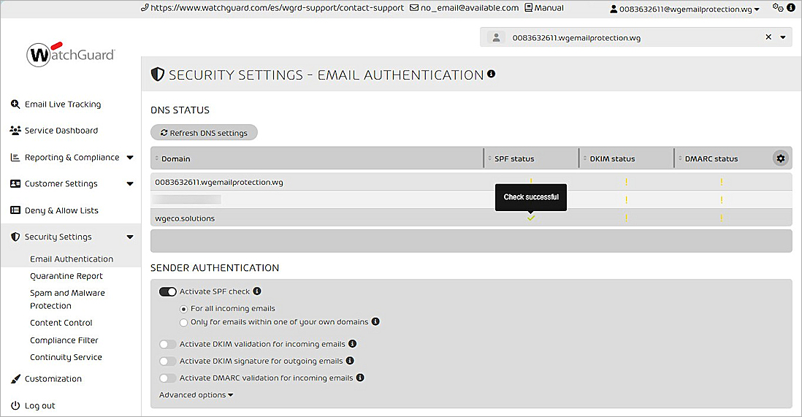Screen dimensions: 802x417
Task: Click DKIM warning icon for wgeco.solutions
Action: click(626, 218)
